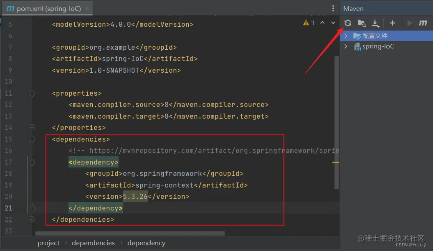Screen dimensions: 433x251
Task: Click the horizontal editor scrollbar
Action: [130, 233]
